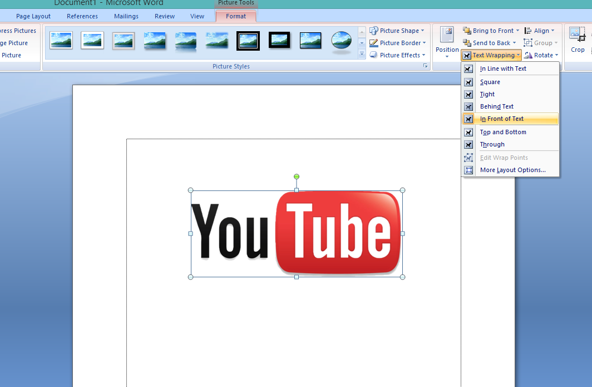
Task: Open the References tab
Action: click(x=82, y=16)
